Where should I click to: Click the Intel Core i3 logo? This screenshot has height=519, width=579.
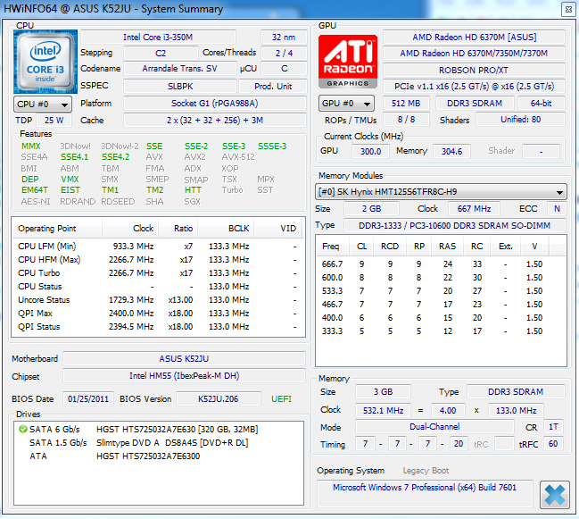pyautogui.click(x=45, y=62)
